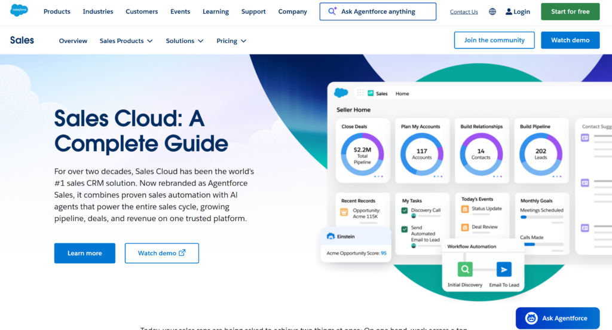Click the Home tab in dashboard mockup

402,93
